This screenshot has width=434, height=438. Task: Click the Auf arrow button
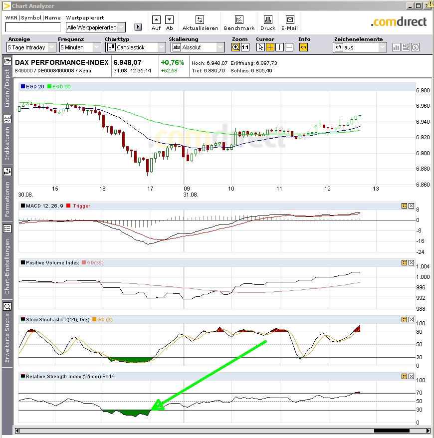(156, 19)
